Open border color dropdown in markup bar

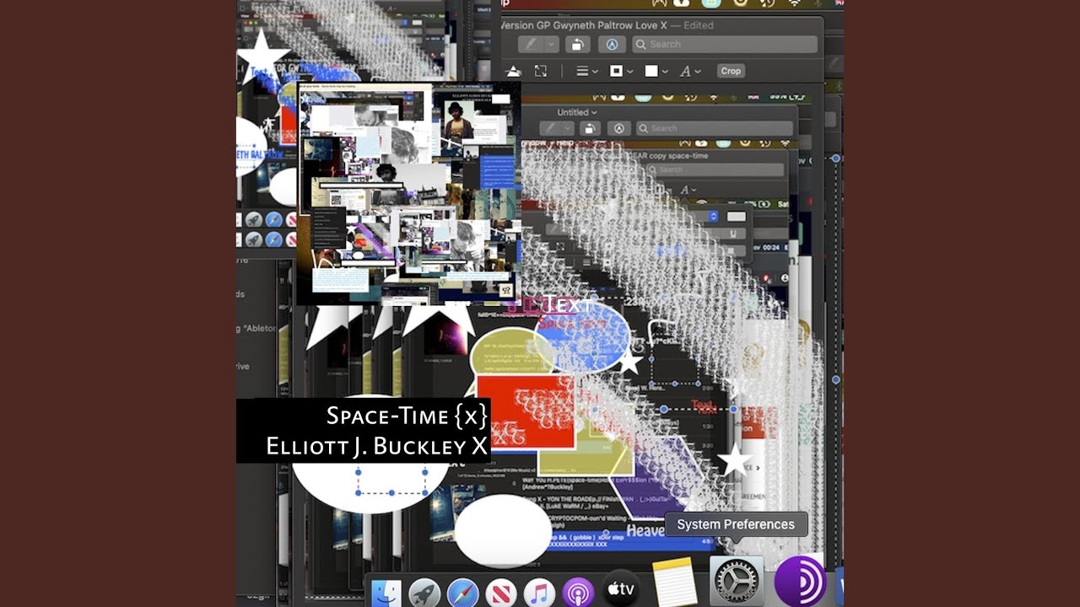point(621,72)
